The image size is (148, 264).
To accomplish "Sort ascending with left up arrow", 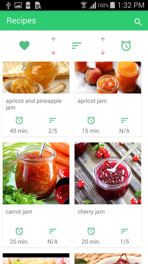I will point(53,39).
